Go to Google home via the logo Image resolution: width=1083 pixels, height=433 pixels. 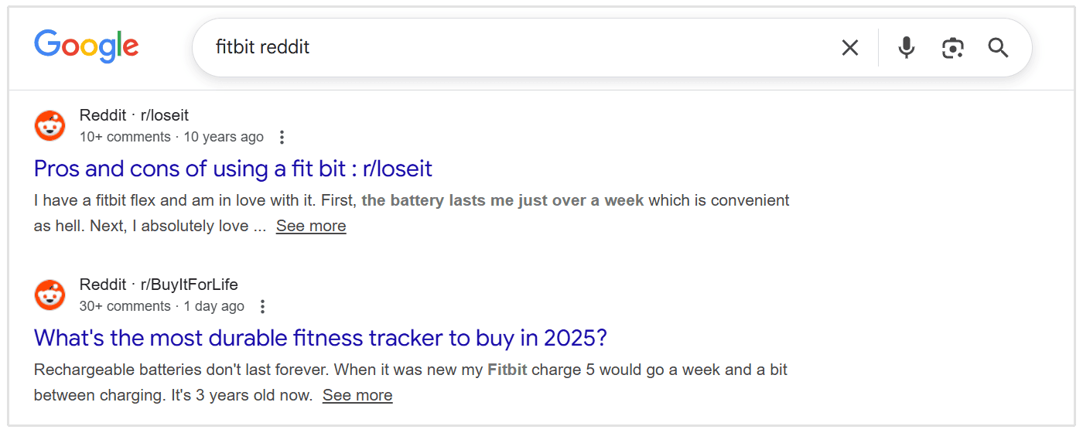86,46
